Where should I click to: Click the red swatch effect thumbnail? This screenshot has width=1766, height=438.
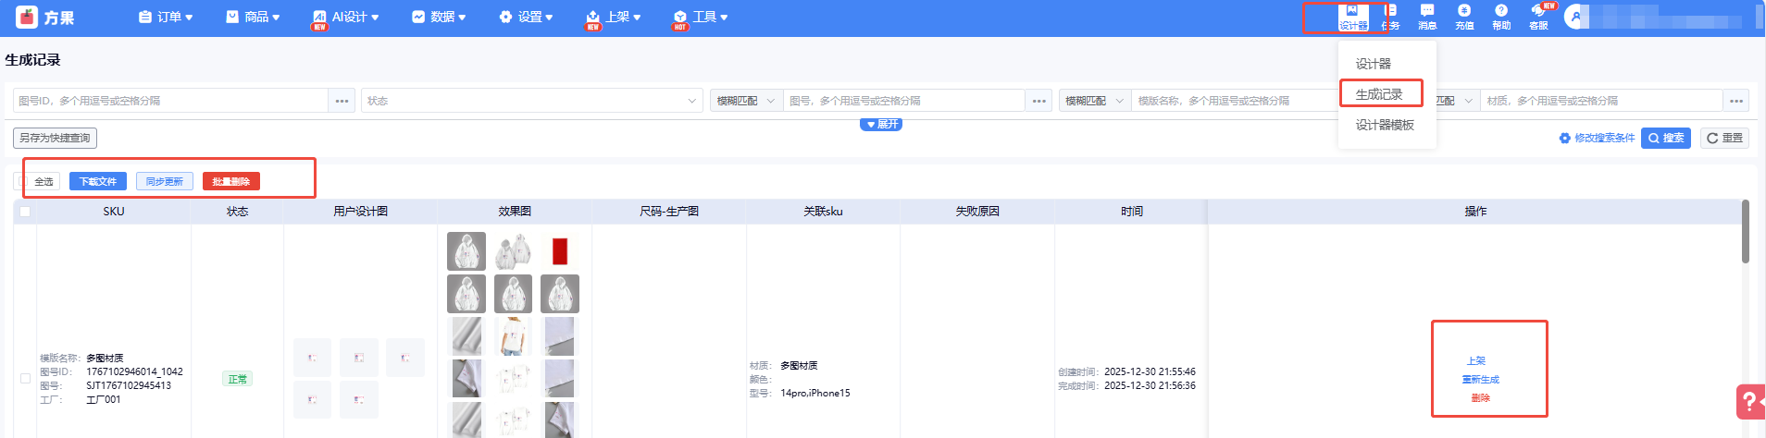tap(559, 251)
